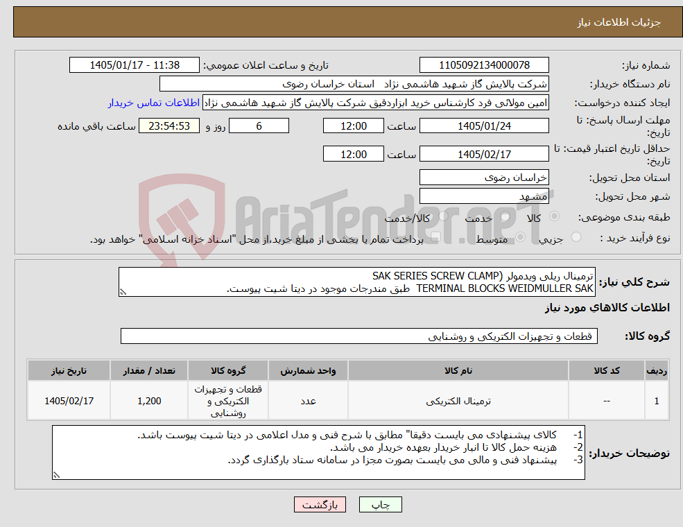Select the کالا/خدمت radio button
Image resolution: width=683 pixels, height=527 pixels.
(443, 216)
